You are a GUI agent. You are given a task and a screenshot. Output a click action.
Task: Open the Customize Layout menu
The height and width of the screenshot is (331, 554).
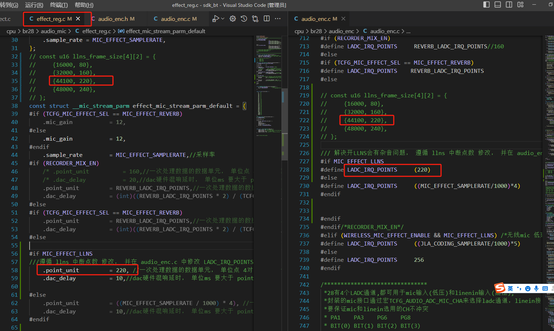point(520,5)
